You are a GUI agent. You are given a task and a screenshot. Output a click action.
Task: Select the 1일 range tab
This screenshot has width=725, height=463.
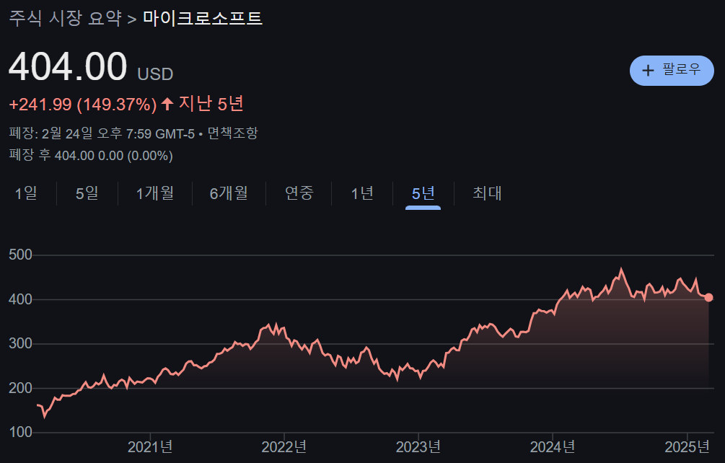coord(26,193)
